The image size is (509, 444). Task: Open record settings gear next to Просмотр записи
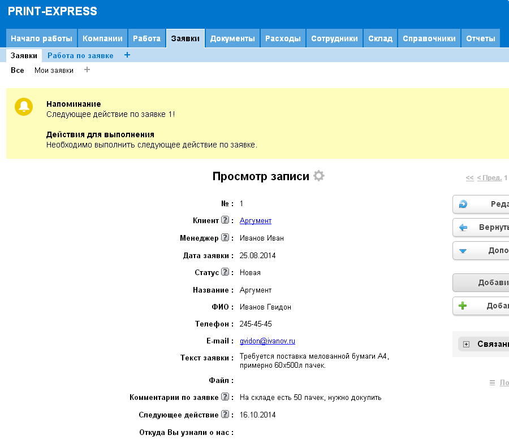[319, 176]
